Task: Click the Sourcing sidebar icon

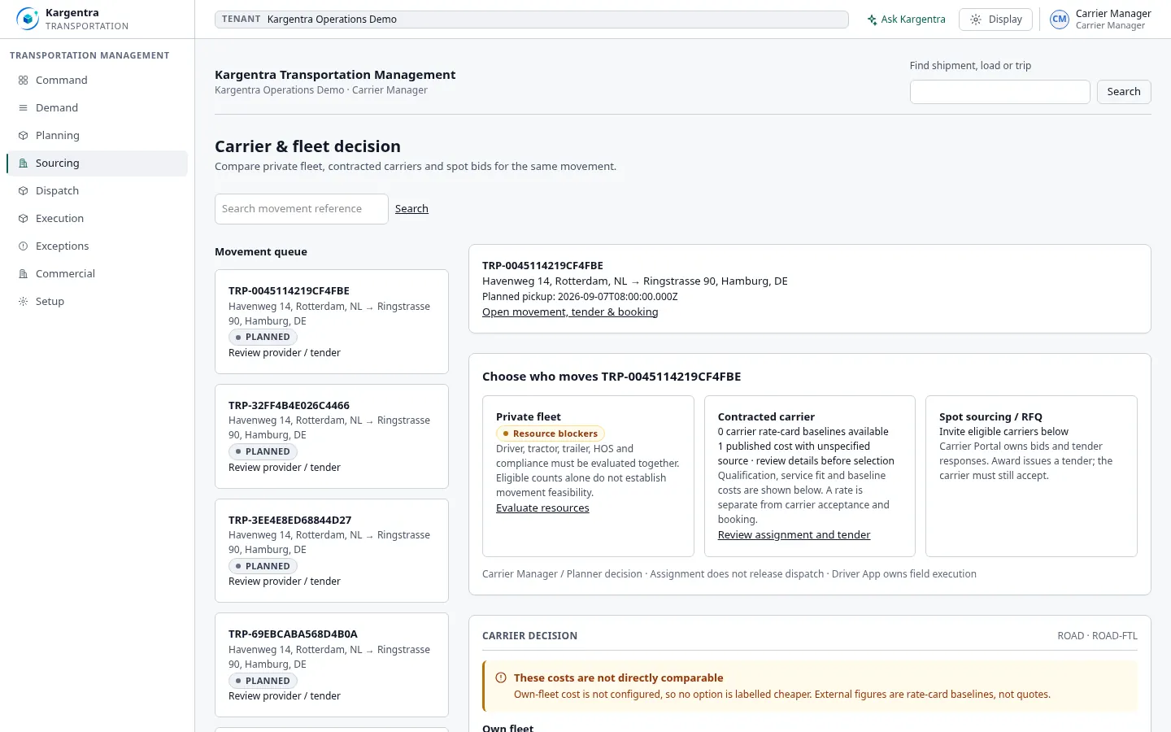Action: tap(23, 163)
